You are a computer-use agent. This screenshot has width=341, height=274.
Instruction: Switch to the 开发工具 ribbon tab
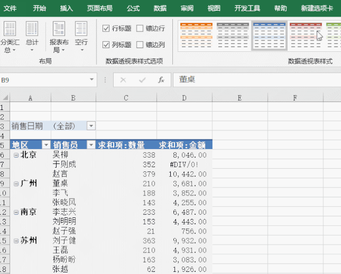click(247, 8)
